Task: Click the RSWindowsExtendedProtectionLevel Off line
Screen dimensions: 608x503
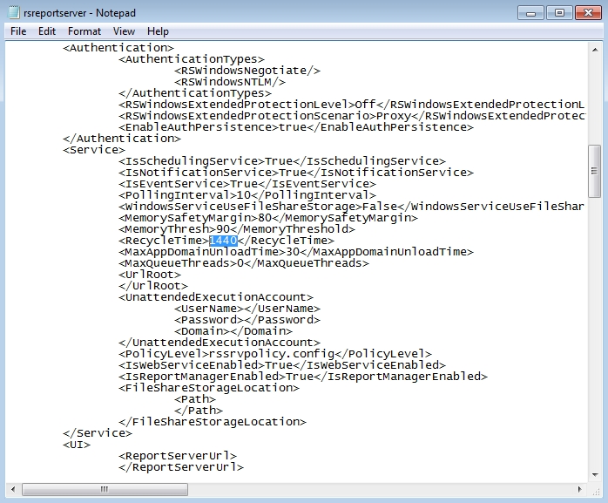Action: click(x=351, y=105)
